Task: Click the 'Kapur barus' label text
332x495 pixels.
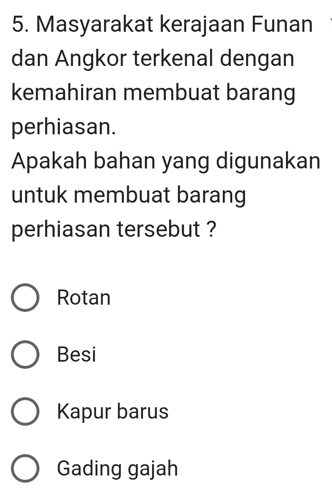Action: tap(113, 412)
